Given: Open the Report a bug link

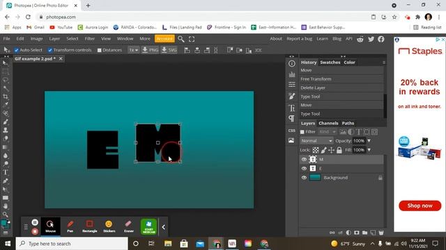Looking at the screenshot, I should [x=299, y=39].
